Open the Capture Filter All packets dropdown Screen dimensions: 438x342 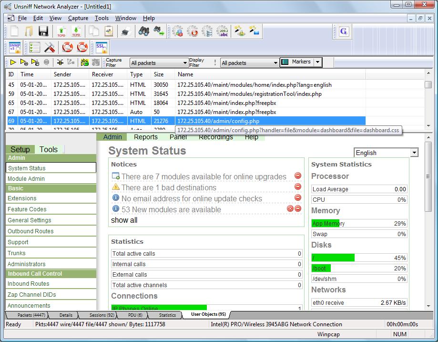click(x=159, y=63)
